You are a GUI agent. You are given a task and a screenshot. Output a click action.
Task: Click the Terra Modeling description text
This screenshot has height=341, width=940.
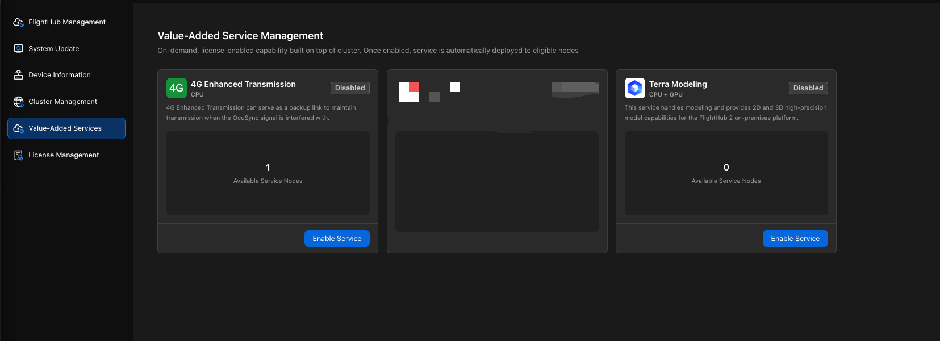pyautogui.click(x=725, y=113)
